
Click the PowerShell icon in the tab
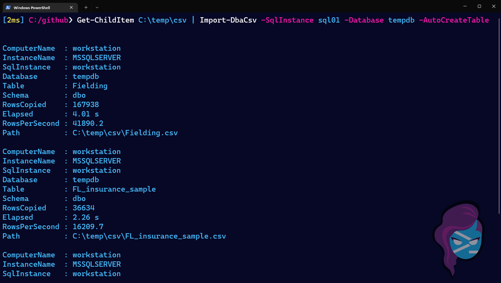coord(8,8)
